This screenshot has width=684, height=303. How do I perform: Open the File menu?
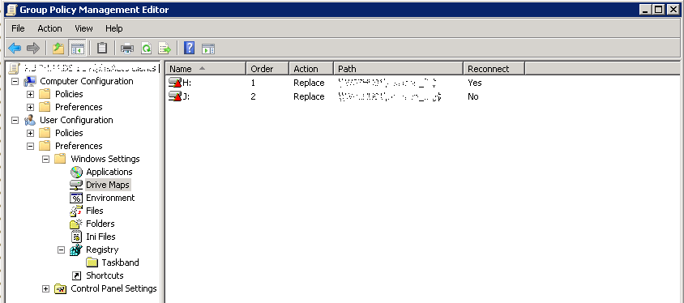coord(18,28)
